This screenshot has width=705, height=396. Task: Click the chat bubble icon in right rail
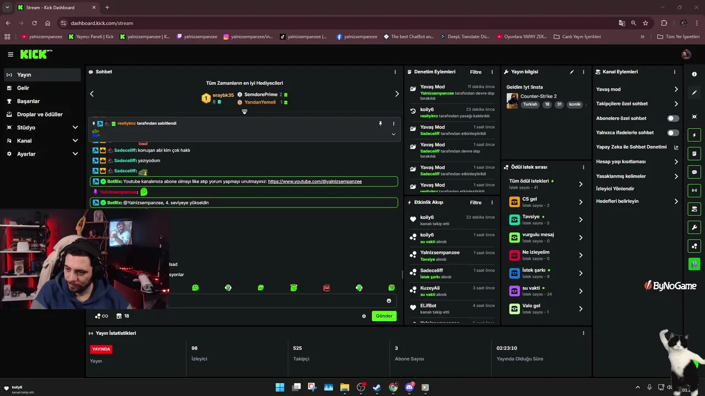[x=694, y=172]
